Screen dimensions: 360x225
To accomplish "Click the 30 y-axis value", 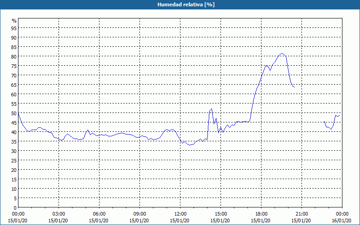I will [x=14, y=151].
